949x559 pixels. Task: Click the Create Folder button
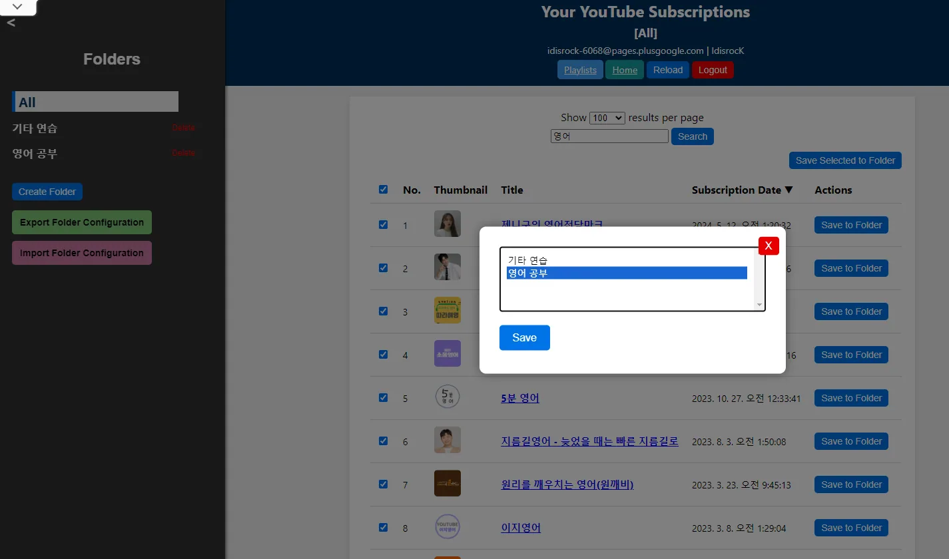tap(47, 192)
